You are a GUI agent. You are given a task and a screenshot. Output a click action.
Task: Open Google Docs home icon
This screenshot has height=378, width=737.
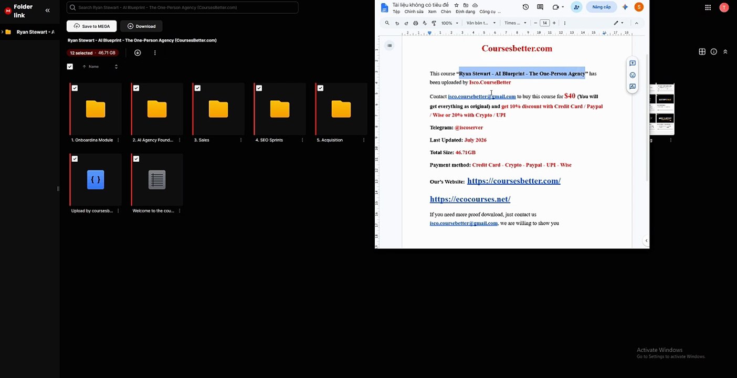point(384,7)
